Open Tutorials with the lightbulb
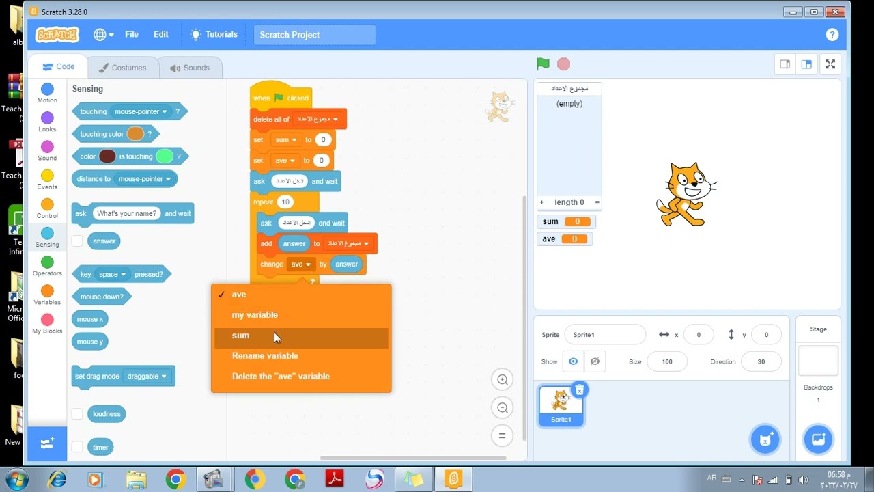The width and height of the screenshot is (874, 492). point(214,34)
